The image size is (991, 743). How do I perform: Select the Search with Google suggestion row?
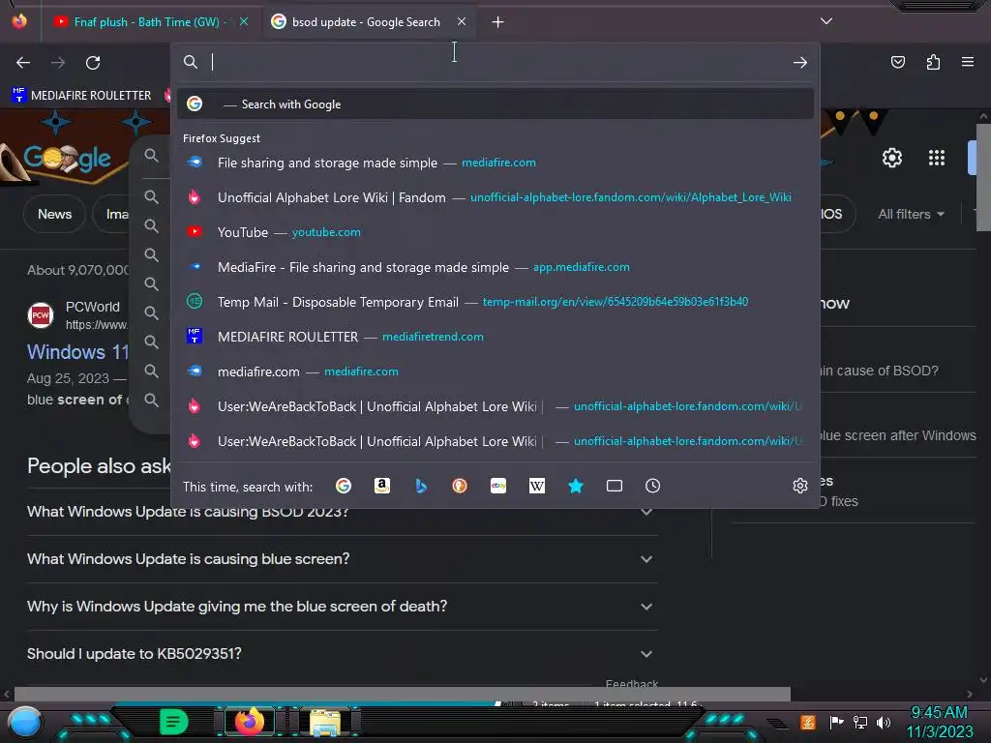coord(495,104)
